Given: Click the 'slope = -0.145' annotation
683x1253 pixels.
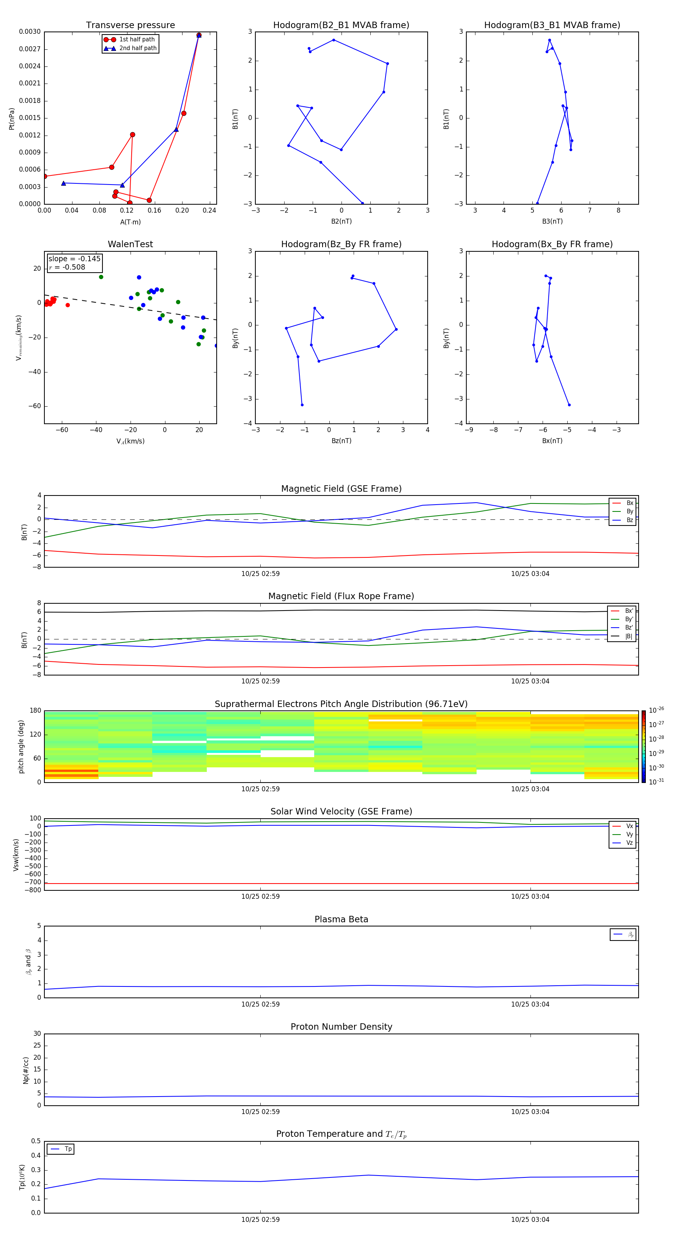Looking at the screenshot, I should [74, 259].
